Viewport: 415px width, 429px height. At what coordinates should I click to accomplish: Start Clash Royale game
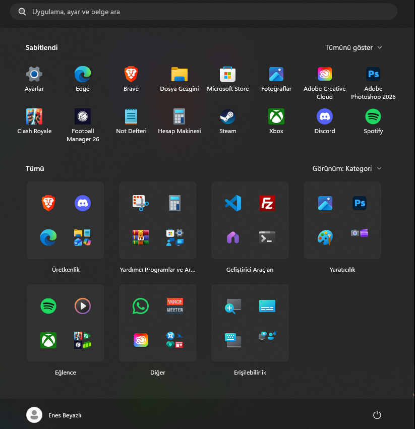pyautogui.click(x=34, y=121)
